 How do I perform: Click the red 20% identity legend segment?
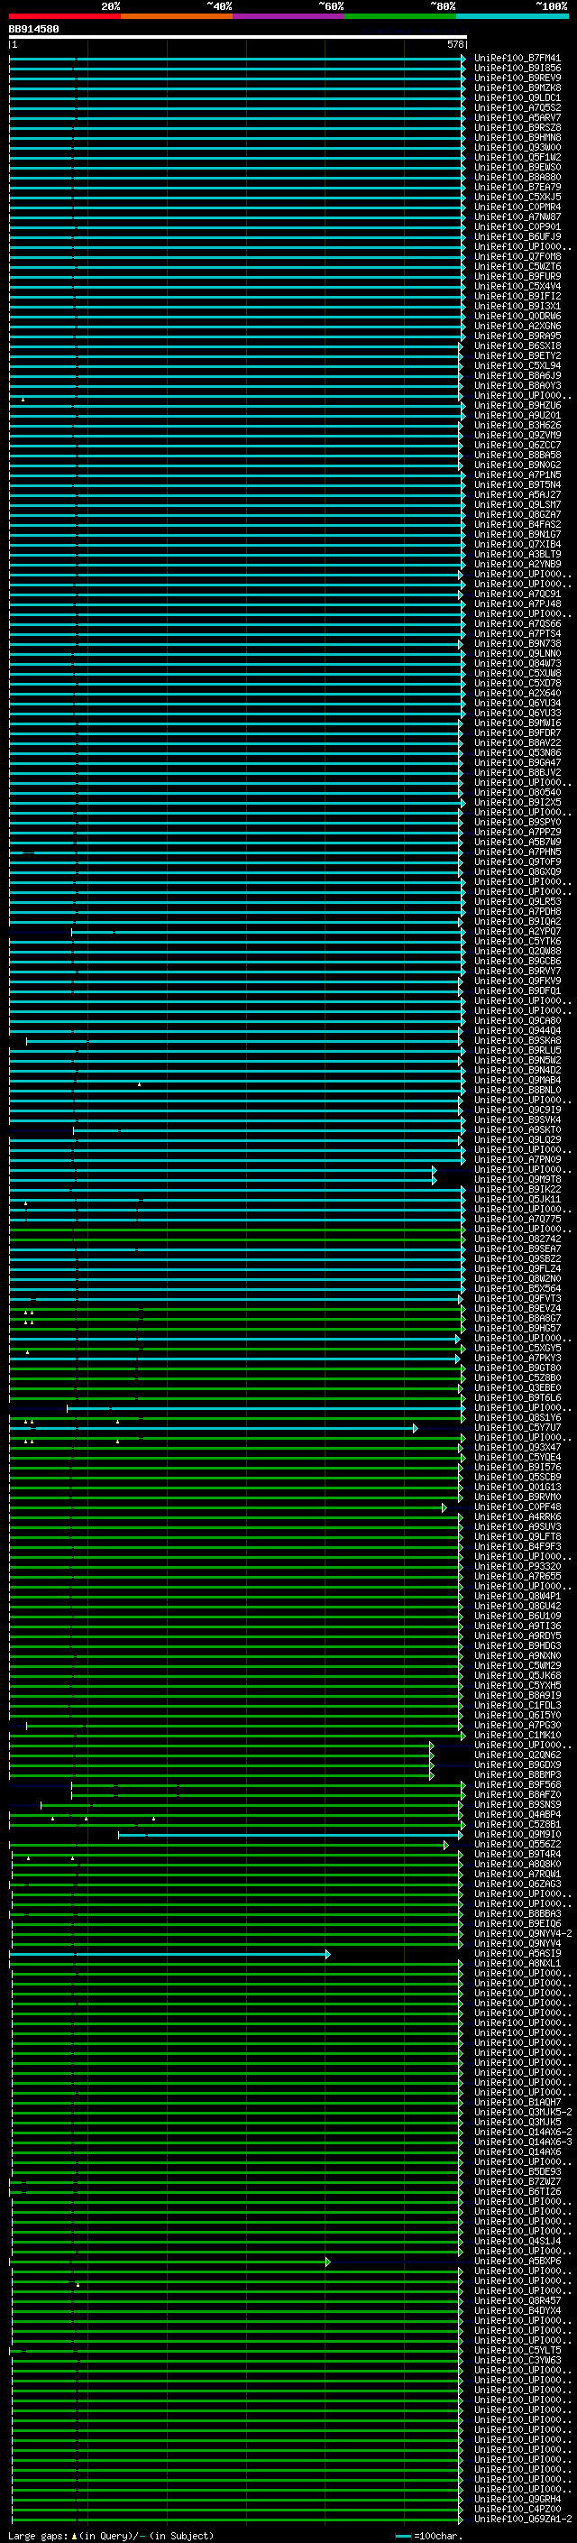[x=64, y=16]
